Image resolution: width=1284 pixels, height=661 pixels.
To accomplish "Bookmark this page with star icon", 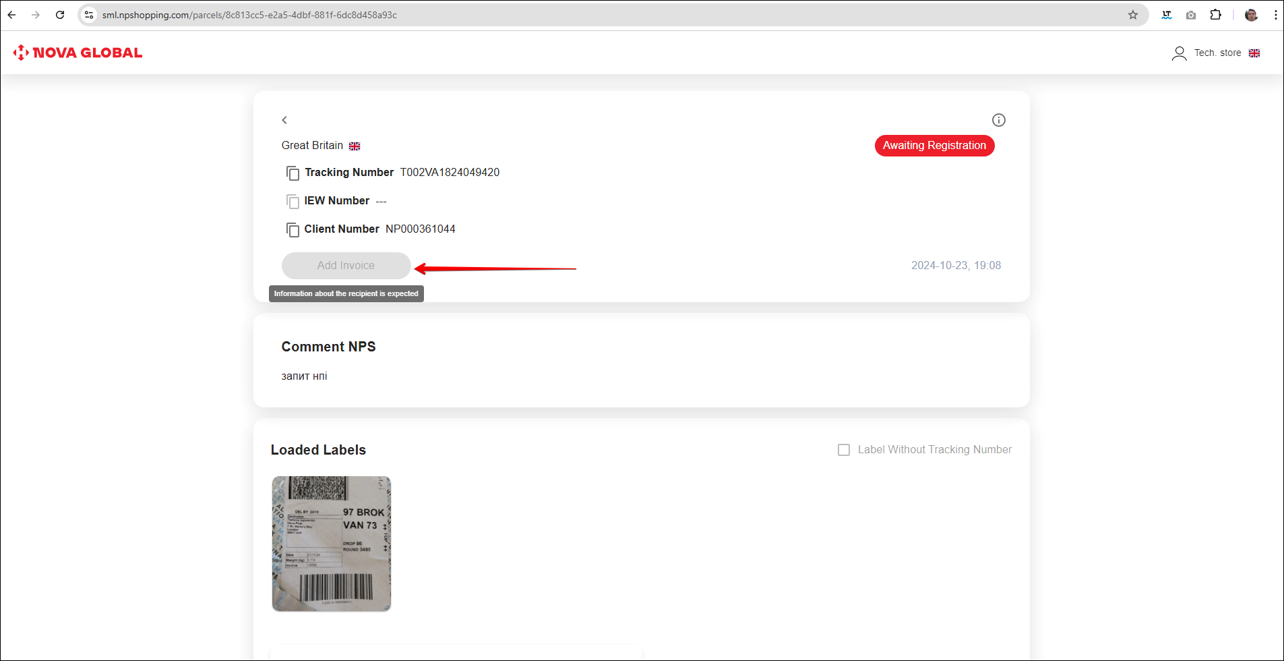I will [x=1133, y=15].
